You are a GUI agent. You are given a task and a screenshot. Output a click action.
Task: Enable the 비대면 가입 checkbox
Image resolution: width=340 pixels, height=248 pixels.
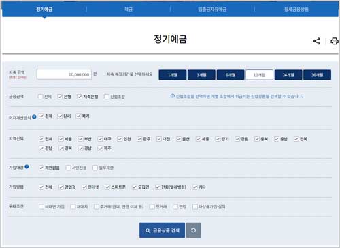pyautogui.click(x=41, y=207)
